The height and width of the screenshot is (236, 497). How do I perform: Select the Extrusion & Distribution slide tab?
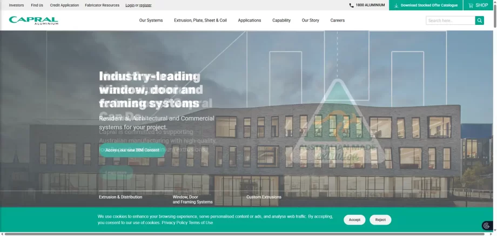[120, 197]
